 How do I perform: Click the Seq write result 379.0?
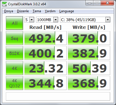(89, 38)
